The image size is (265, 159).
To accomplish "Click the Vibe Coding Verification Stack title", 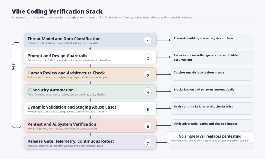I will pyautogui.click(x=57, y=11).
